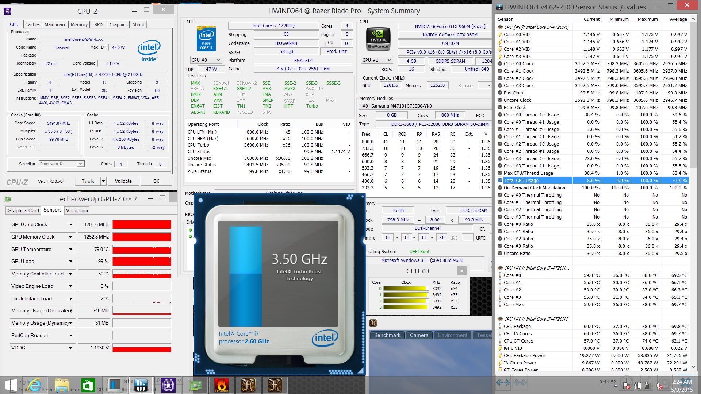Image resolution: width=701 pixels, height=394 pixels.
Task: Open the GPU #1 selector dropdown in System Summary
Action: click(377, 60)
